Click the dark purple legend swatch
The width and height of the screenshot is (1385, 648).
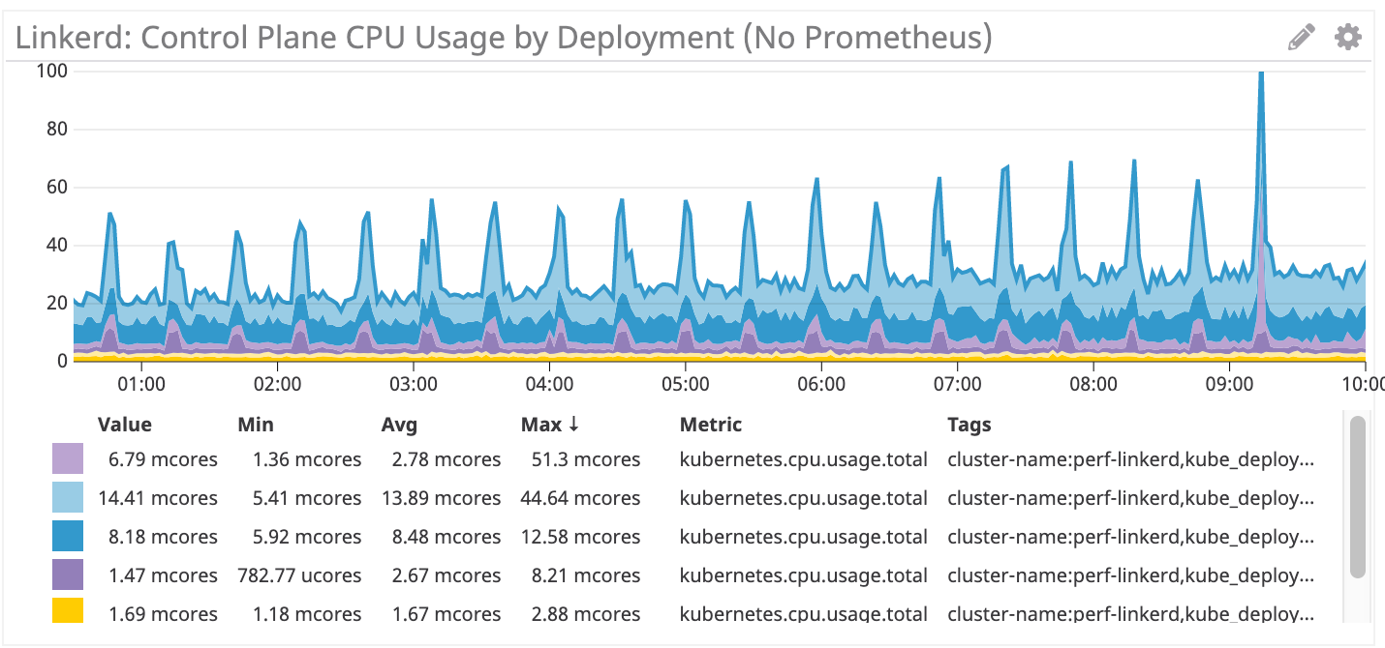tap(68, 575)
